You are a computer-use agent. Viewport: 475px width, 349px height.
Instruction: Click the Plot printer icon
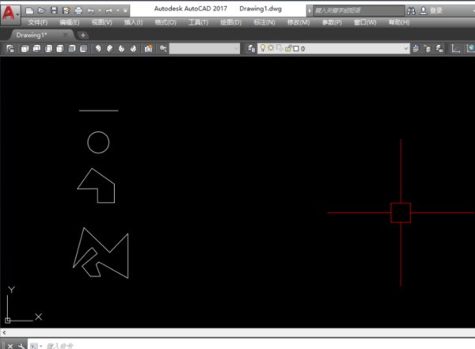(78, 10)
